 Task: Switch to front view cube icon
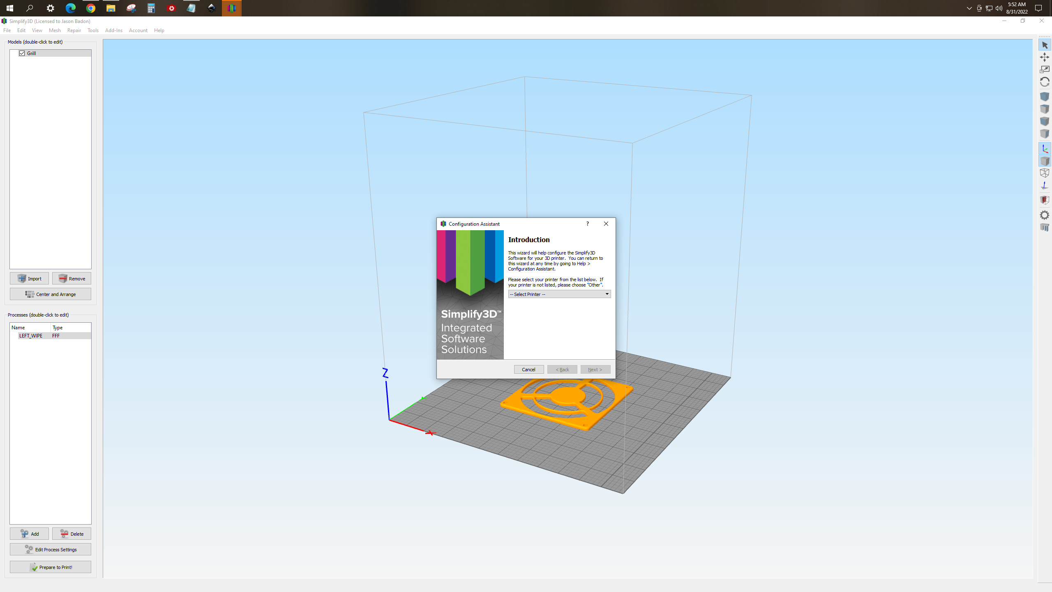click(1045, 121)
